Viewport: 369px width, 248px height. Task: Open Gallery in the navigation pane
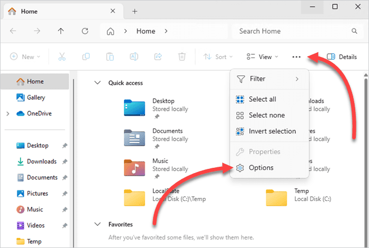35,98
